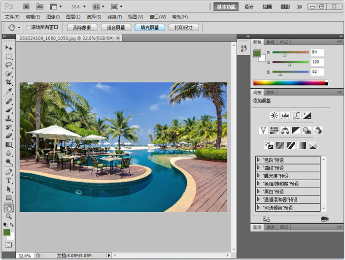Image resolution: width=345 pixels, height=260 pixels.
Task: Activate the Eyedropper tool
Action: [8, 91]
